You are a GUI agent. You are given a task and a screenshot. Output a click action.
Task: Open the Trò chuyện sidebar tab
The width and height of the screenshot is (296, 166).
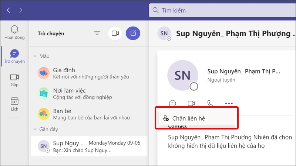14,56
